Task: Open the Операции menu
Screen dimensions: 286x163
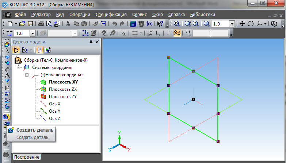Action: 80,15
